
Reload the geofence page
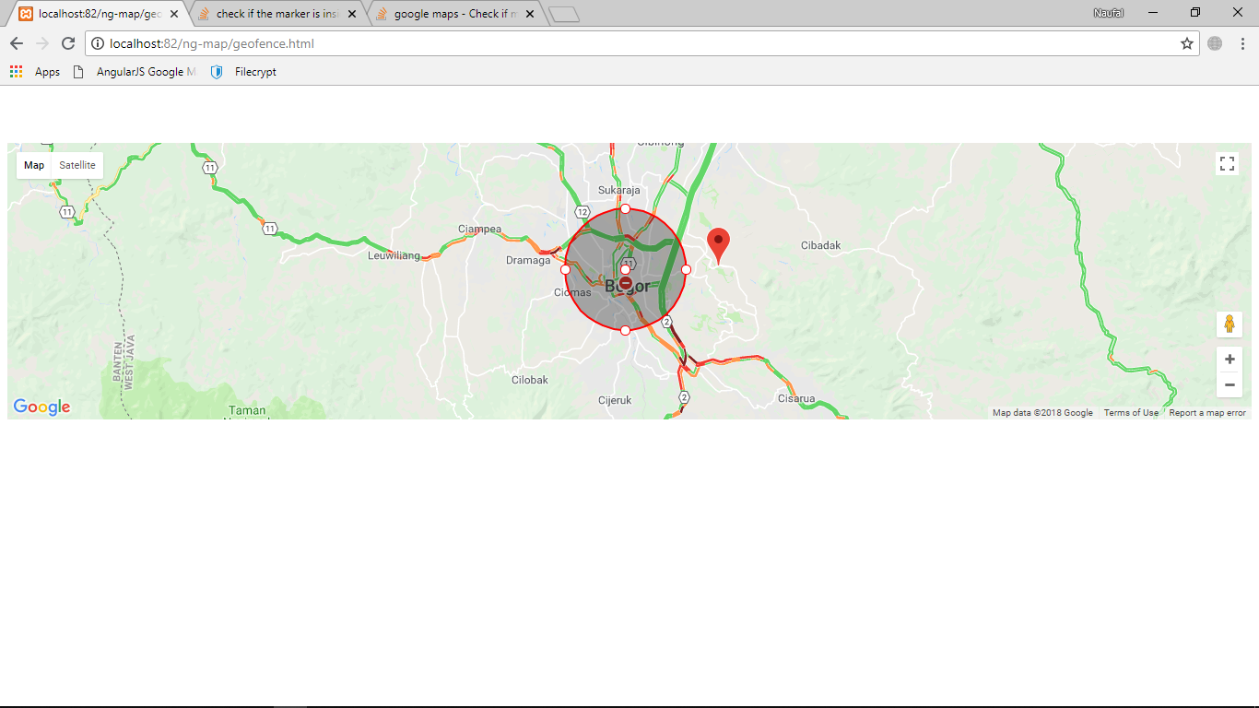click(68, 43)
